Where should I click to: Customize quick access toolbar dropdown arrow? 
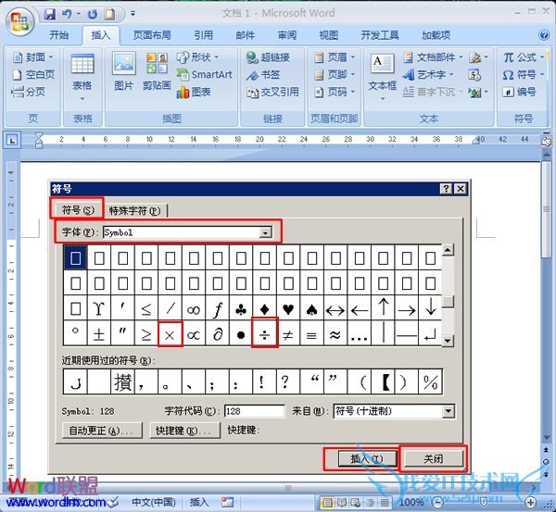point(133,14)
